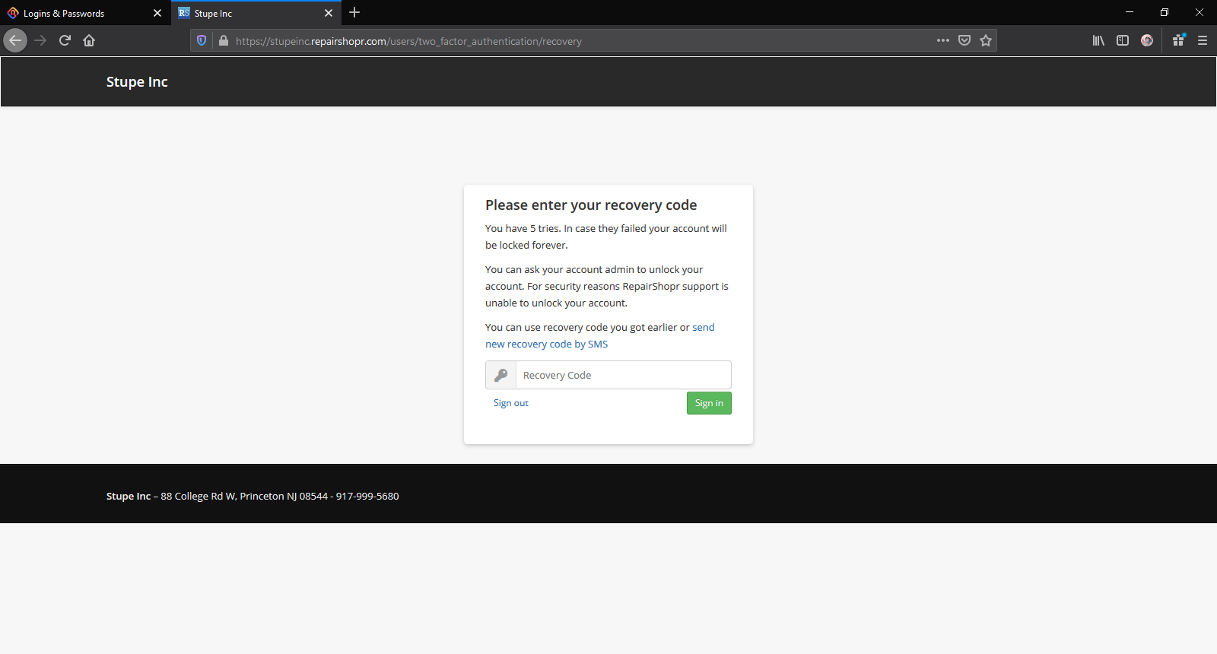View site security padlock details

tap(224, 40)
